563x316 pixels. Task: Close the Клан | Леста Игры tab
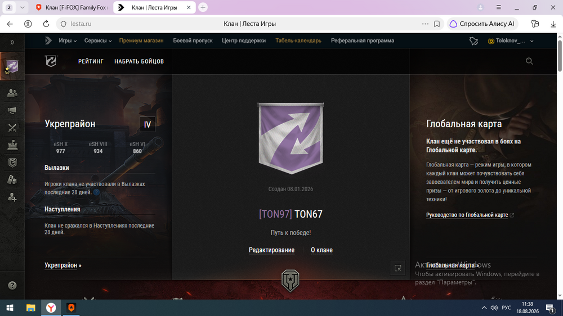[x=189, y=7]
